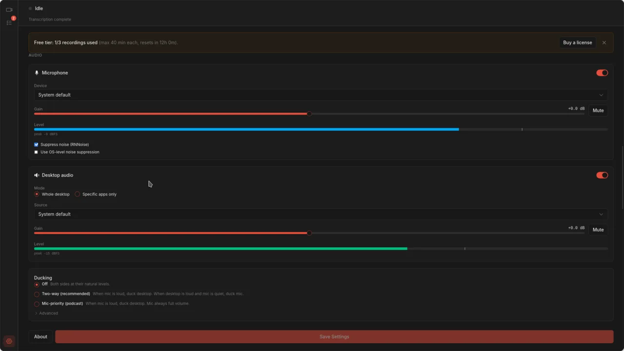Open settings gear icon in sidebar
Screen dimensions: 624x351
(9, 341)
